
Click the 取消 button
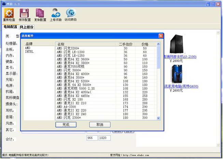pos(100,125)
